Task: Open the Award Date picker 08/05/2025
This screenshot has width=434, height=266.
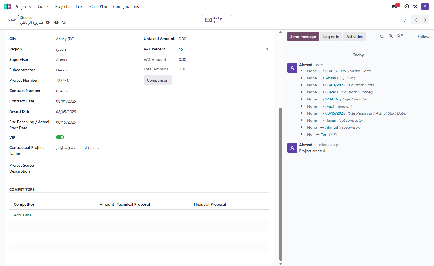Action: click(95, 112)
